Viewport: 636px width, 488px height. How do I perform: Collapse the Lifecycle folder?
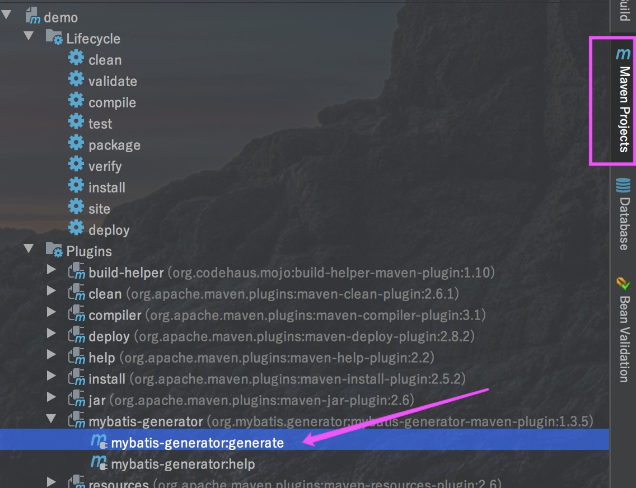click(x=29, y=36)
